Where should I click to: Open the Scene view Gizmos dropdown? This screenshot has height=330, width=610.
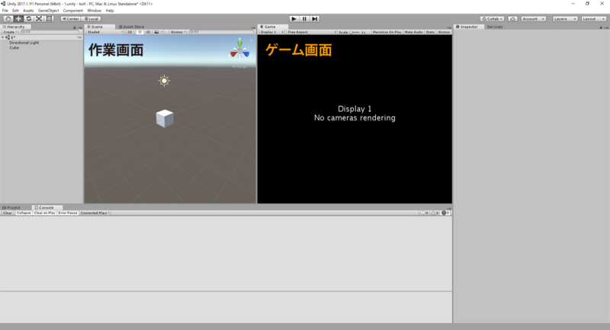point(178,32)
